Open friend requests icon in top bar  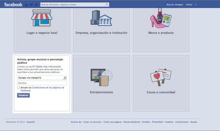pos(26,5)
